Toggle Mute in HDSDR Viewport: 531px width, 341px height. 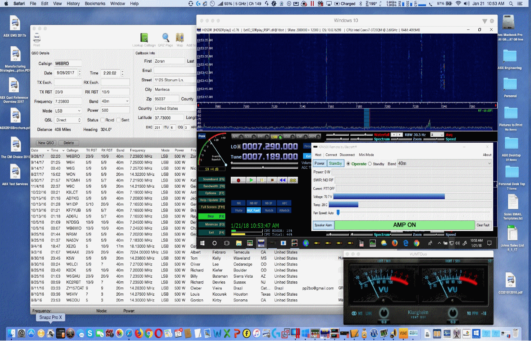pos(239,211)
